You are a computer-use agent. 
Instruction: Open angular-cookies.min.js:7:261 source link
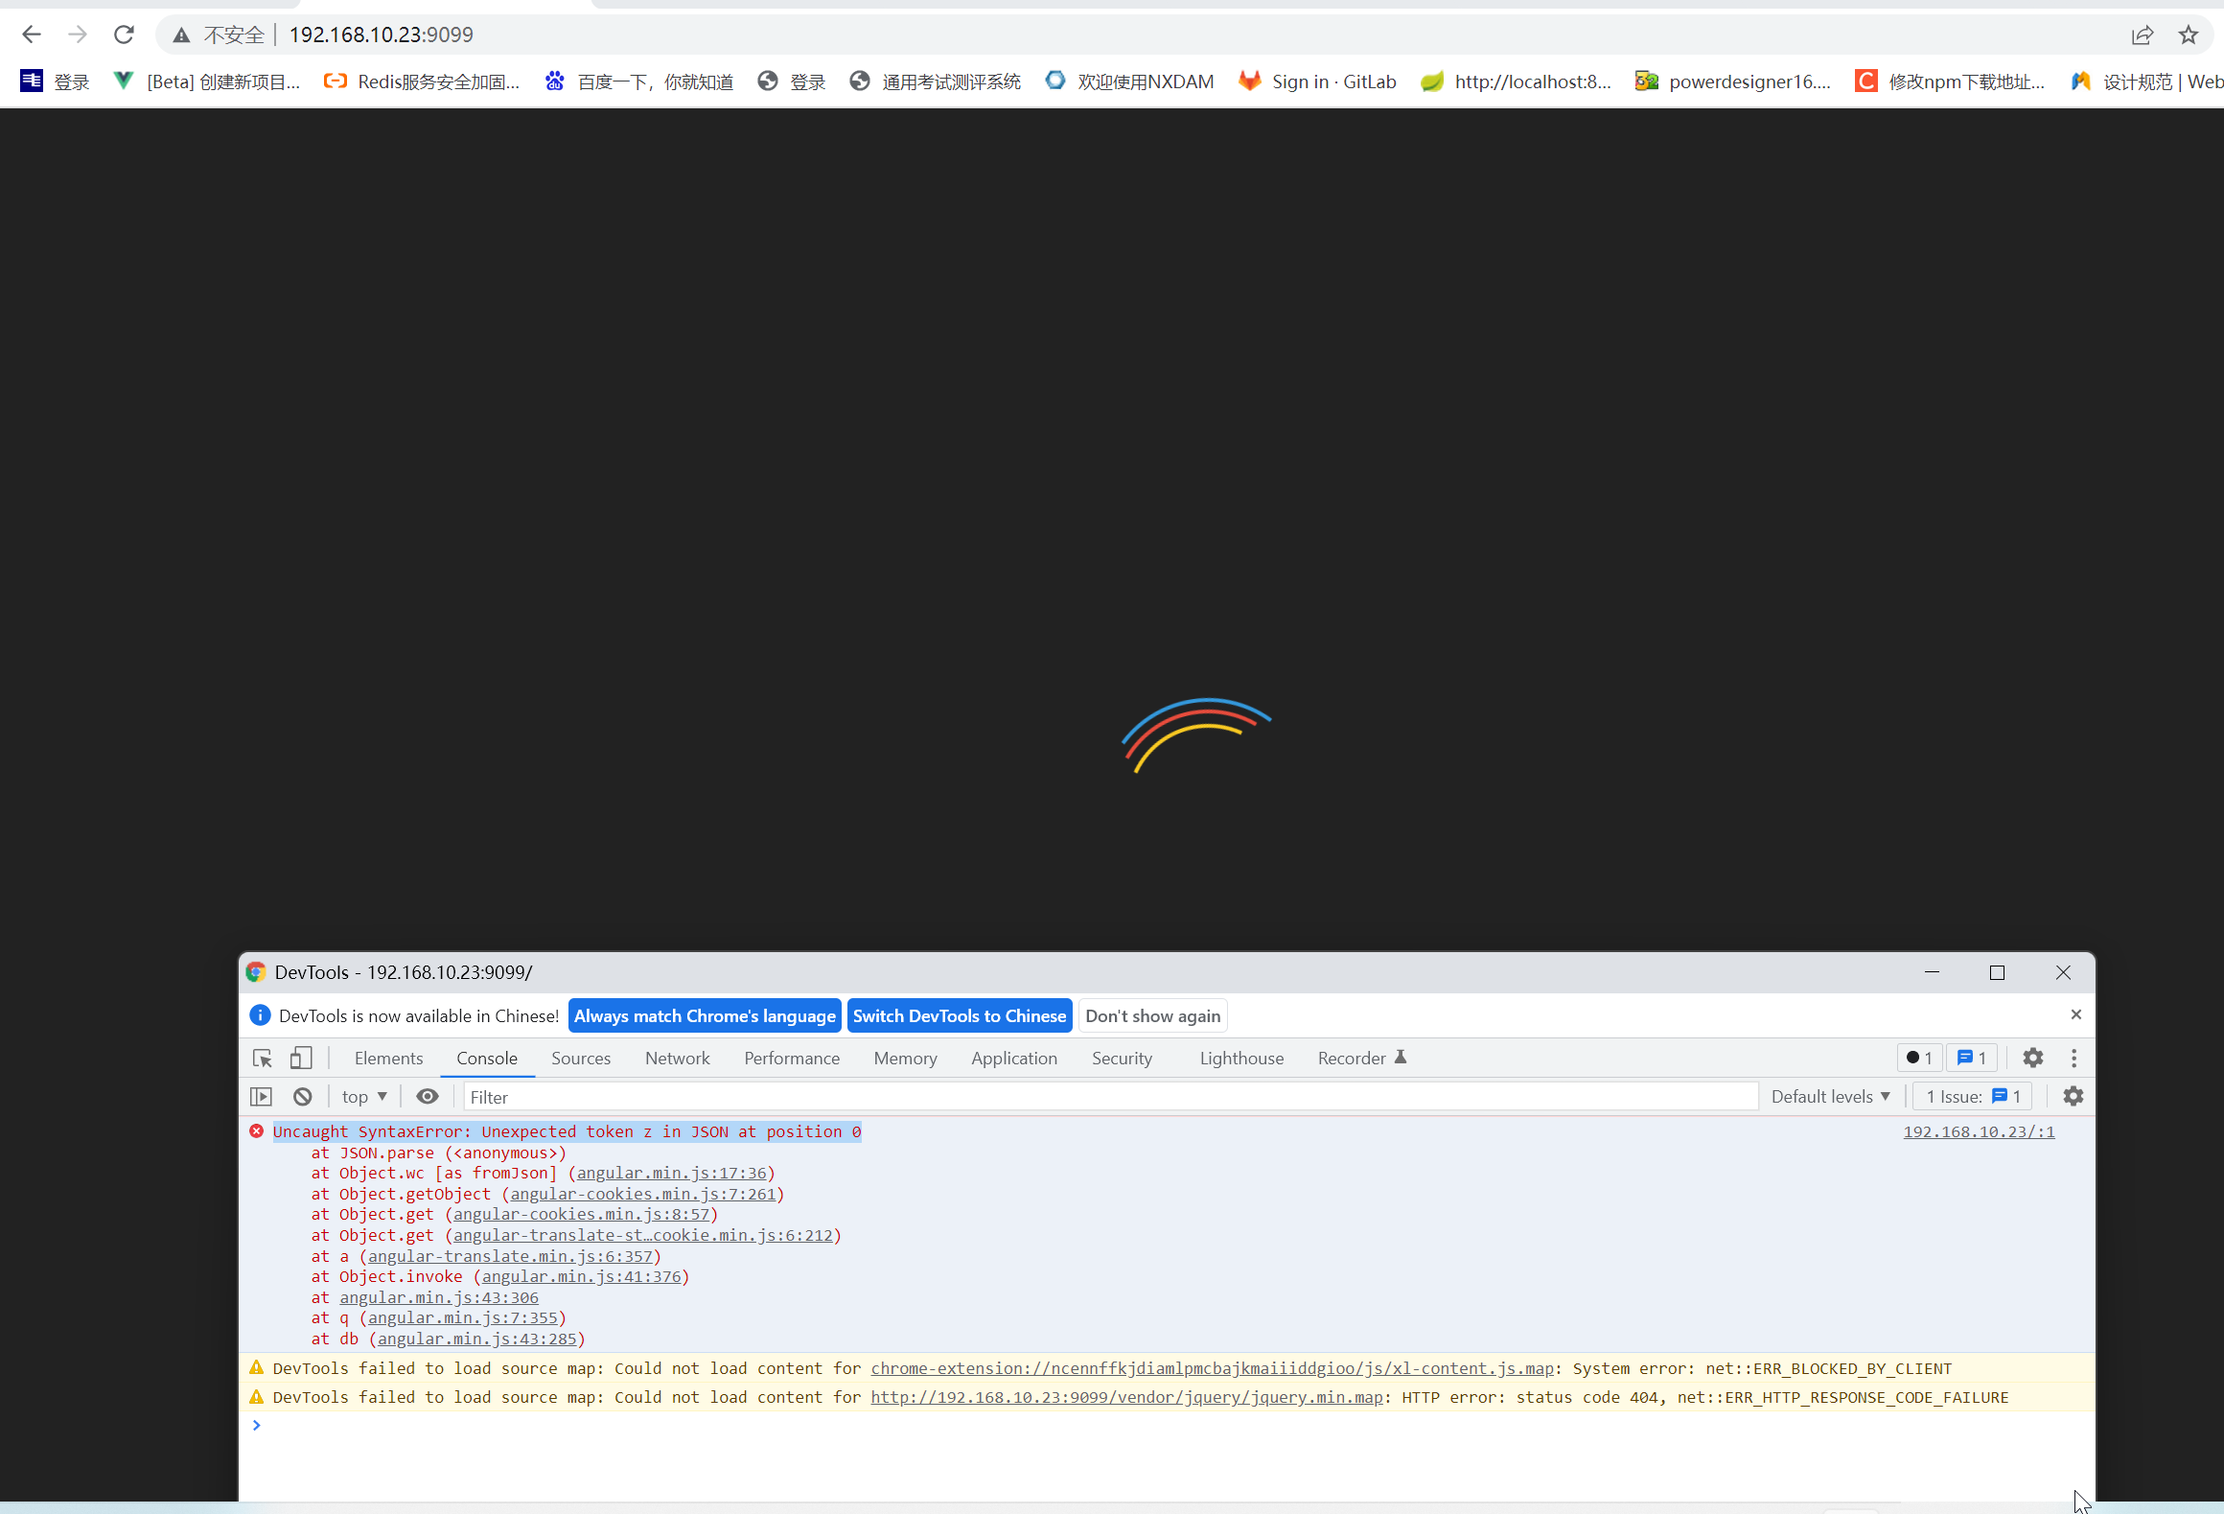642,1194
